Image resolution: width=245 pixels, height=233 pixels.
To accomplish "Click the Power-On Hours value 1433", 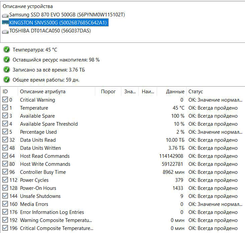I will [178, 188].
